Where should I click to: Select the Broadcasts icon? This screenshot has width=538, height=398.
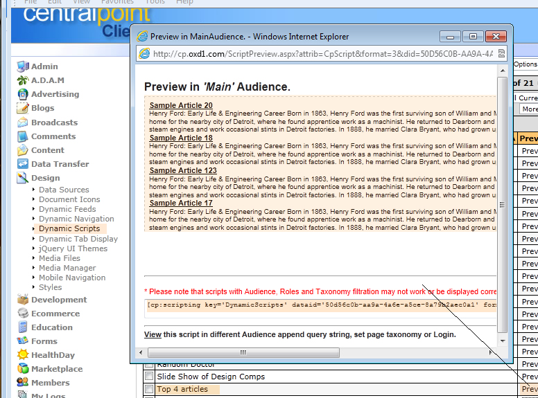(x=23, y=123)
